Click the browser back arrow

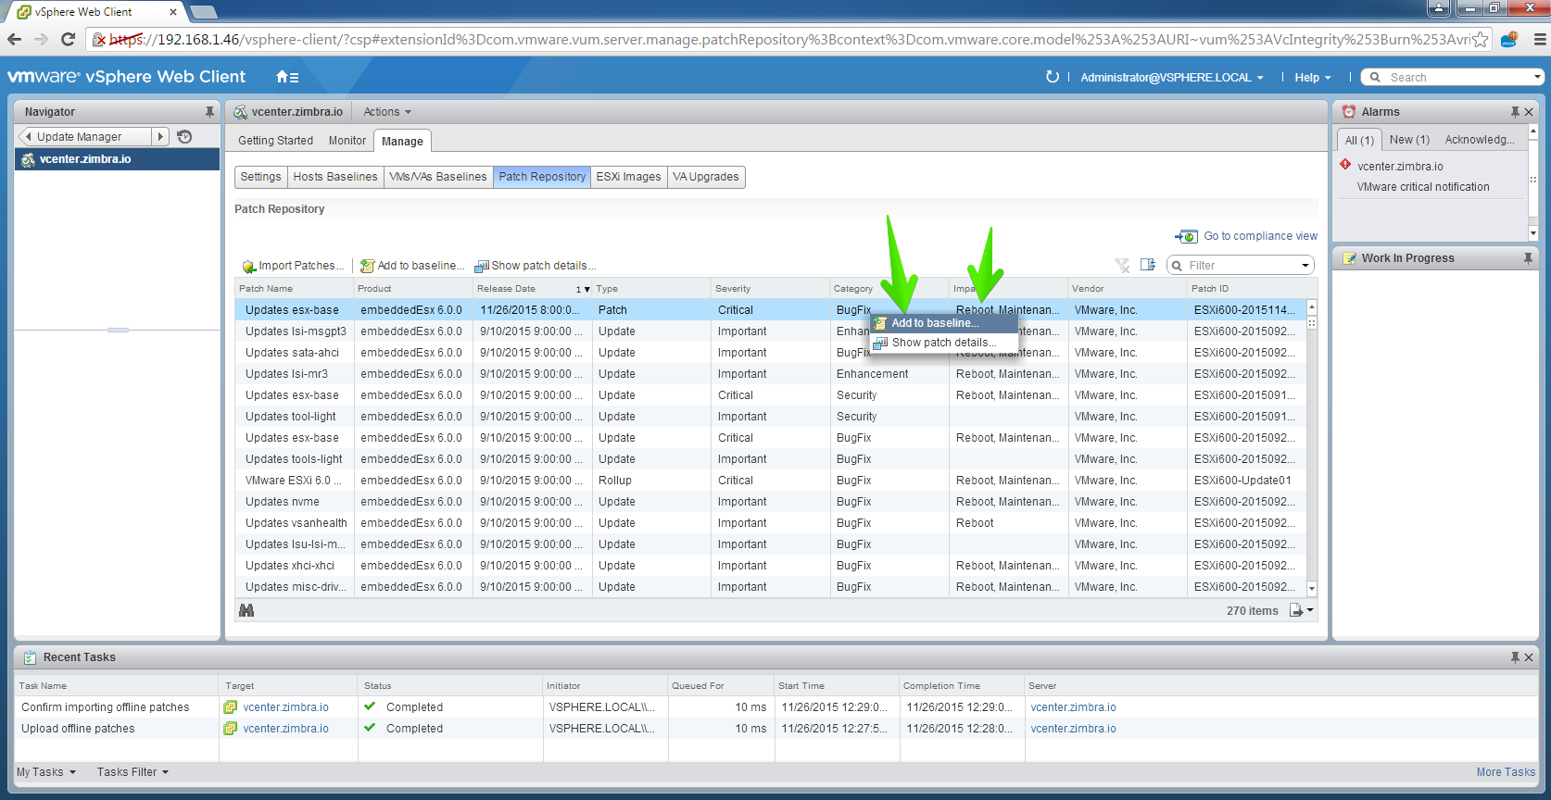(14, 39)
